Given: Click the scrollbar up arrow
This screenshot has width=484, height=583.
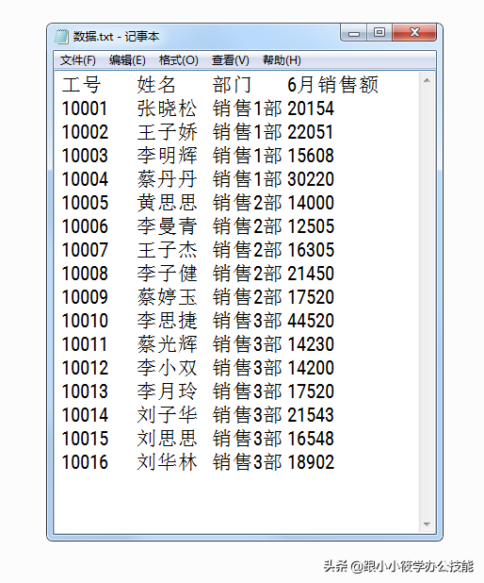Looking at the screenshot, I should tap(427, 80).
